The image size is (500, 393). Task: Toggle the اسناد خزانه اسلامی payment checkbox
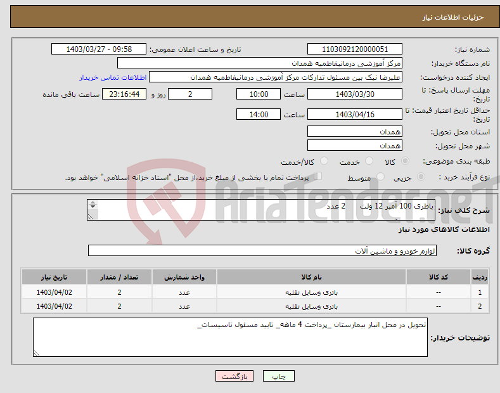318,176
